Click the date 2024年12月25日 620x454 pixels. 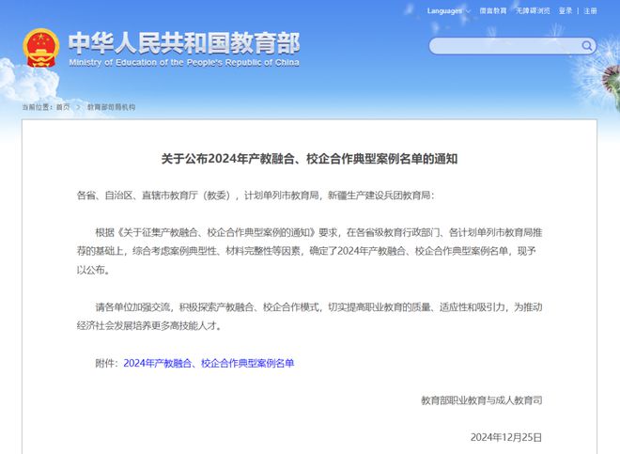pyautogui.click(x=505, y=437)
